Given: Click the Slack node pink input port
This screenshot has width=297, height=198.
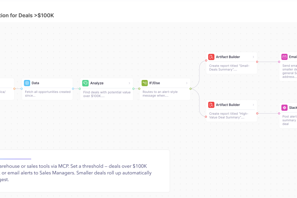Looking at the screenshot, I should (279, 114).
